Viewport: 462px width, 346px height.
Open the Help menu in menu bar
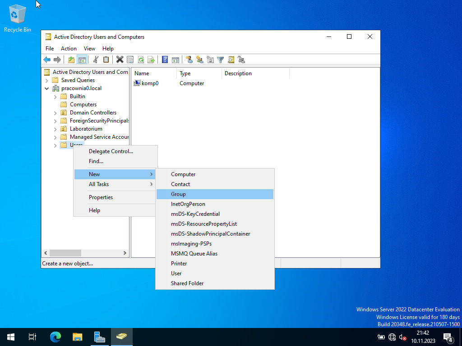(108, 49)
